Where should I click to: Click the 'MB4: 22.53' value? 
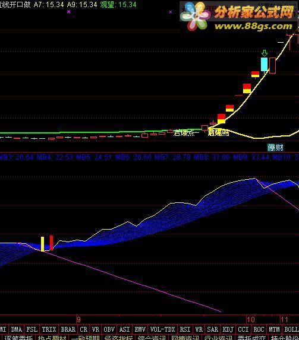(55, 157)
